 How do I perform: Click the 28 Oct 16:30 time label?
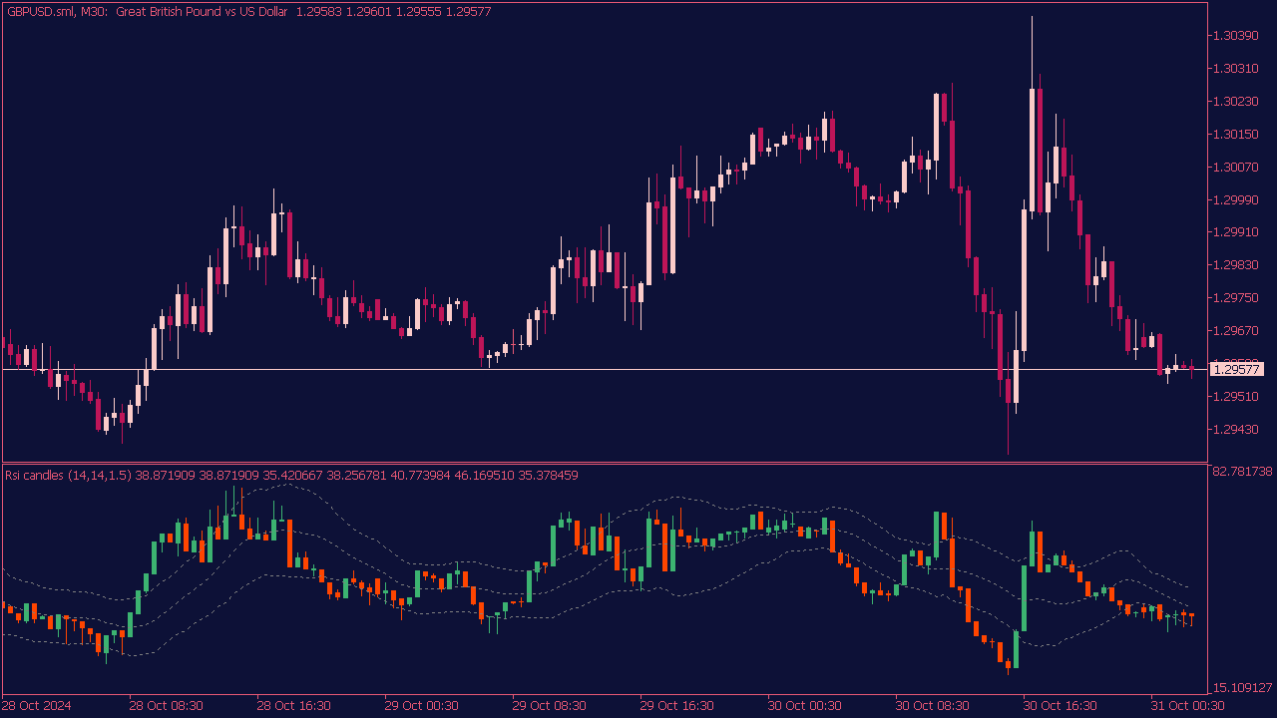point(293,706)
